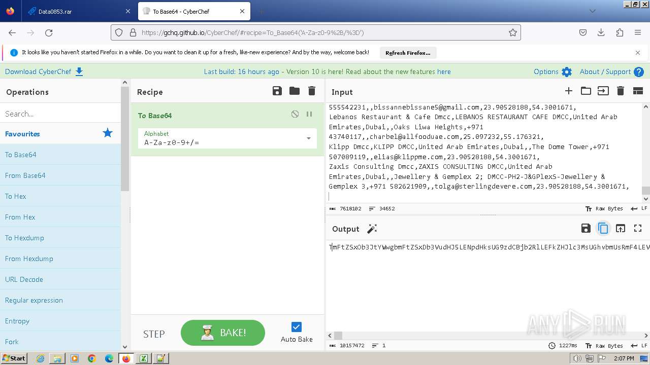
Task: Open the Options link
Action: pyautogui.click(x=546, y=71)
